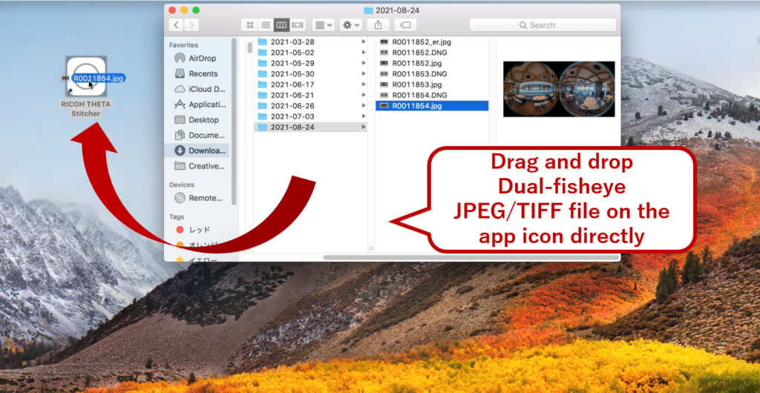Select the file R0011852_er.jpg
Image resolution: width=760 pixels, height=393 pixels.
click(x=433, y=42)
